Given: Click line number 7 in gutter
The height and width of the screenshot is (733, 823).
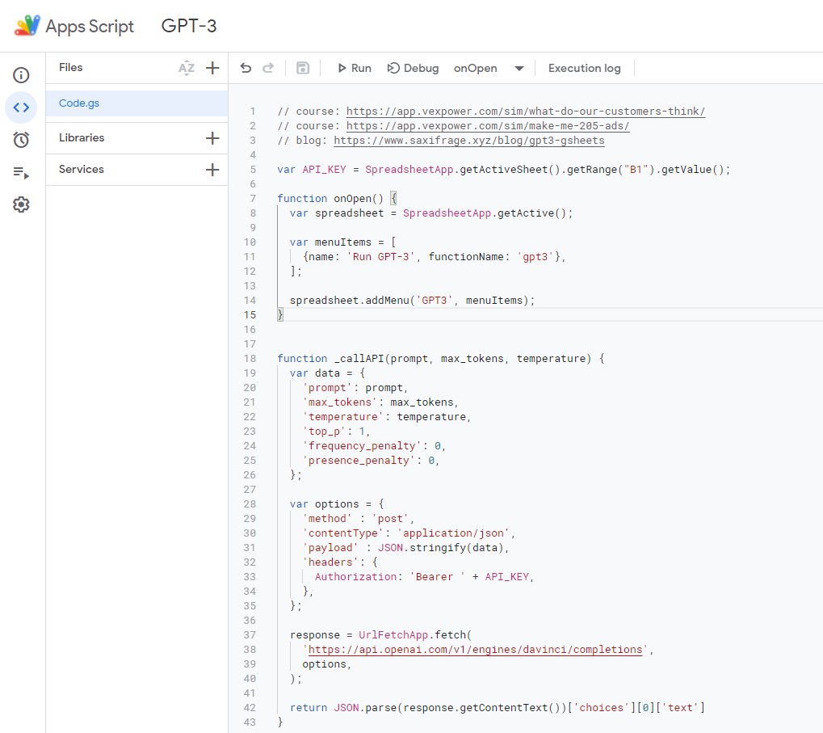Looking at the screenshot, I should pos(253,199).
